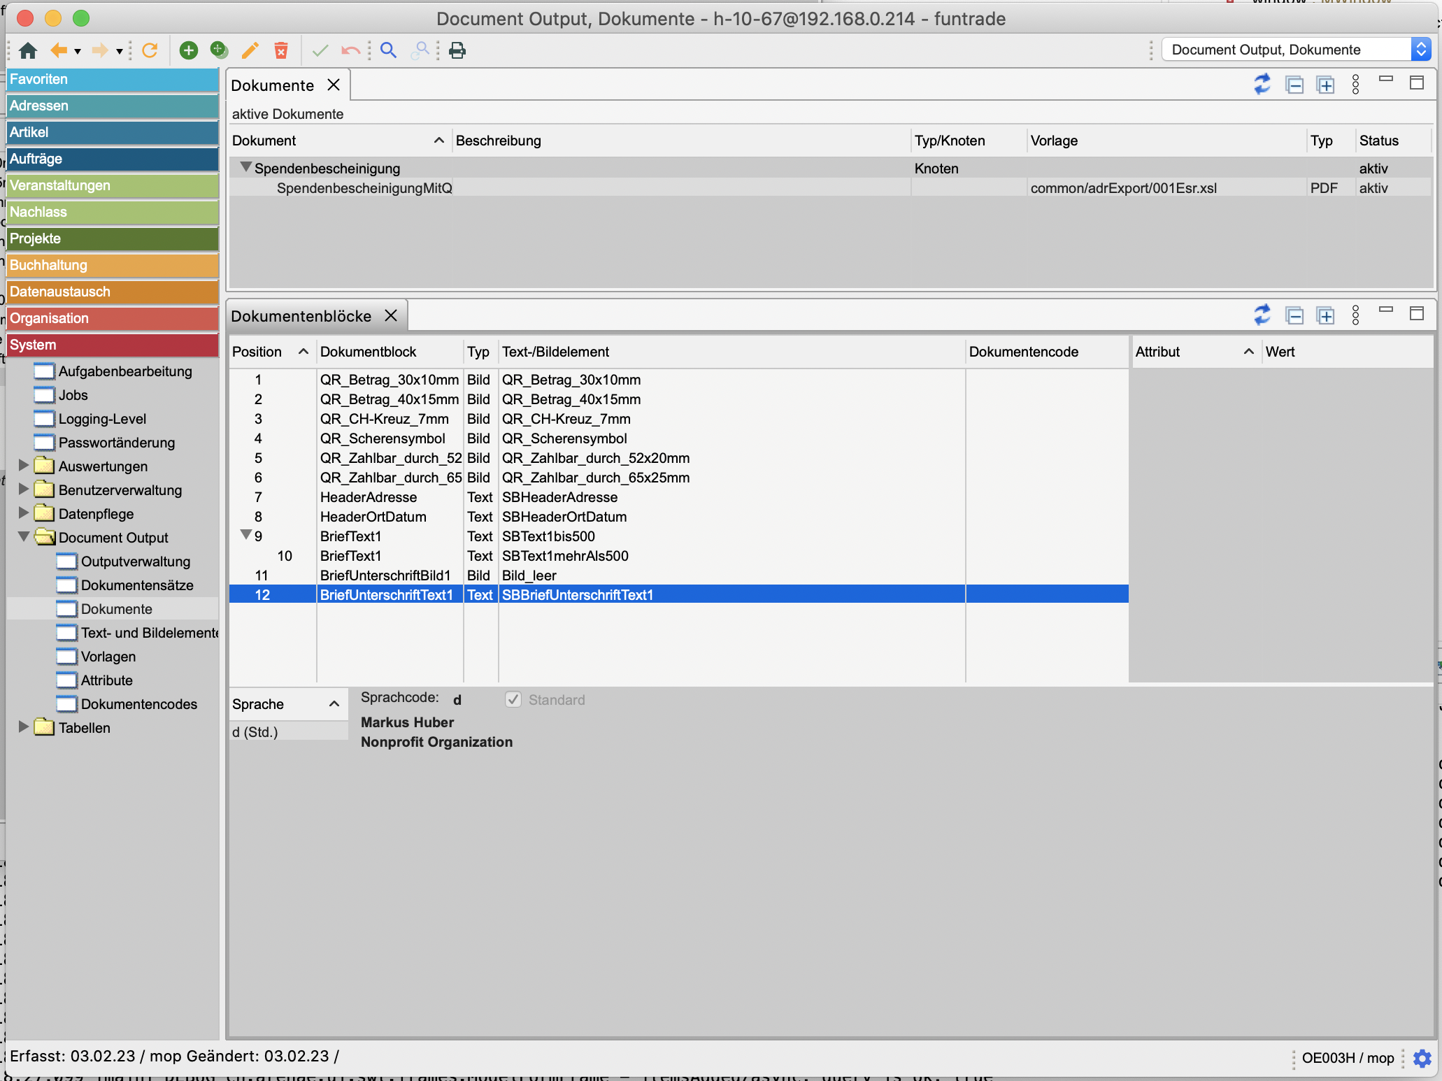Refresh the Dokumentenblöcke panel
1442x1081 pixels.
(1262, 315)
